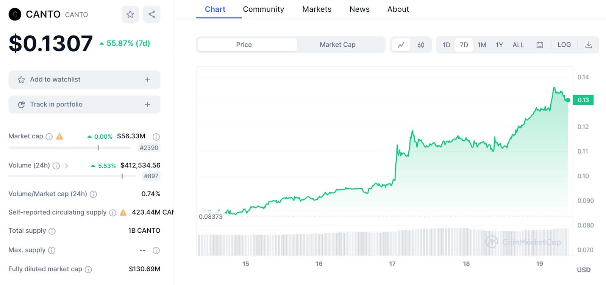Screen dimensions: 606x285
Task: Click the USD currency label
Action: [x=584, y=270]
